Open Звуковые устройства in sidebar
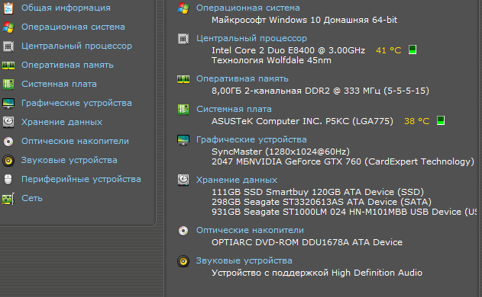 pyautogui.click(x=70, y=160)
